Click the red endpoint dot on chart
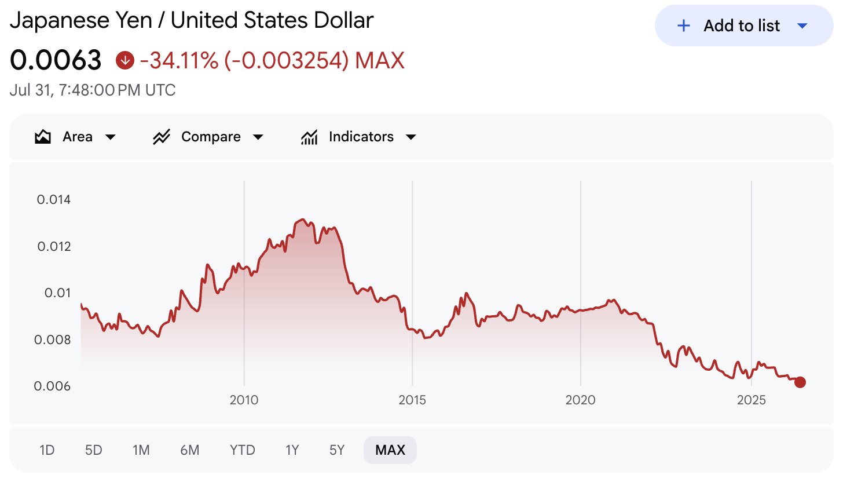 (x=800, y=382)
